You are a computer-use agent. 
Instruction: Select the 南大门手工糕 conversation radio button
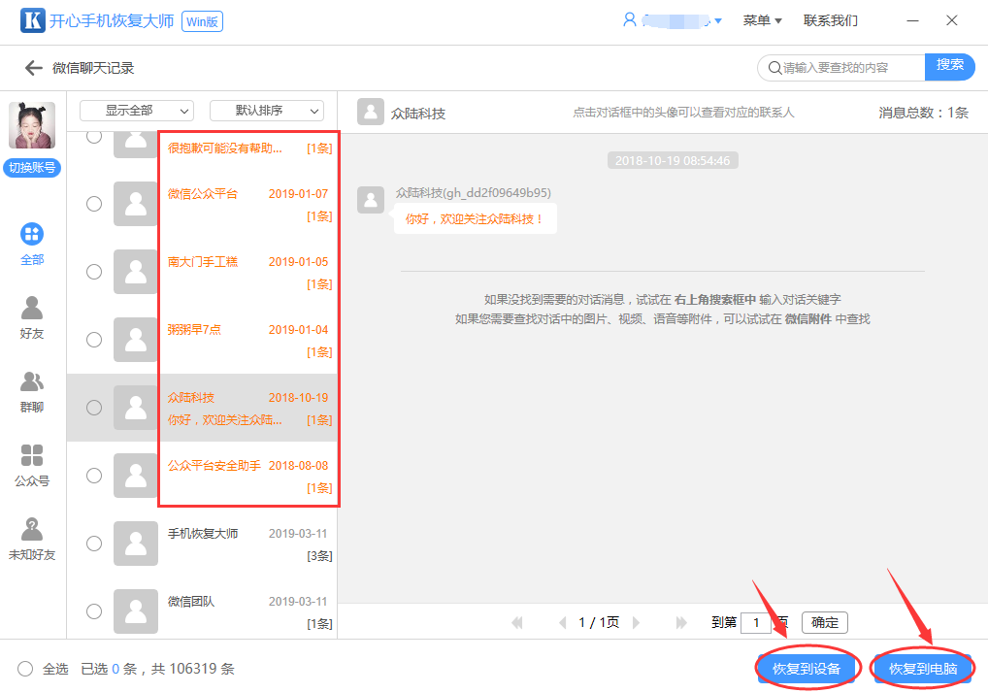point(94,272)
